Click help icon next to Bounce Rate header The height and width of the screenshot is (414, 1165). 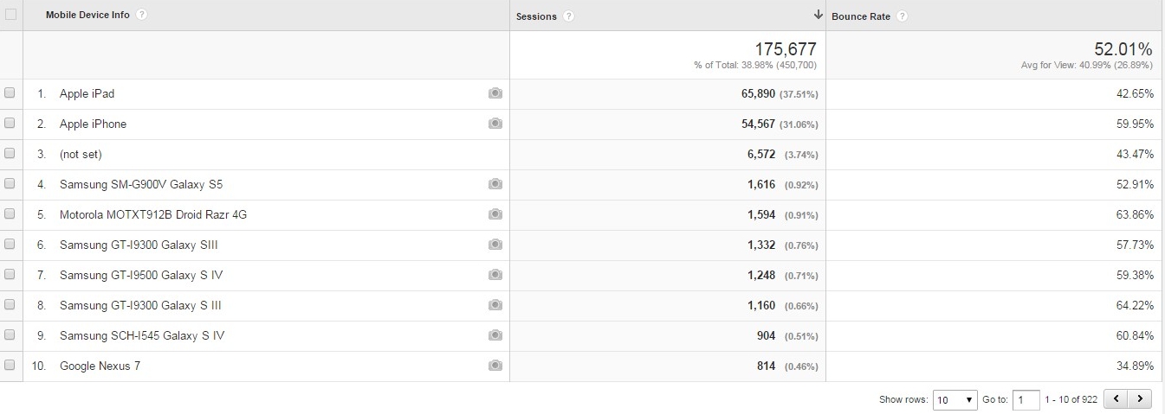point(902,16)
